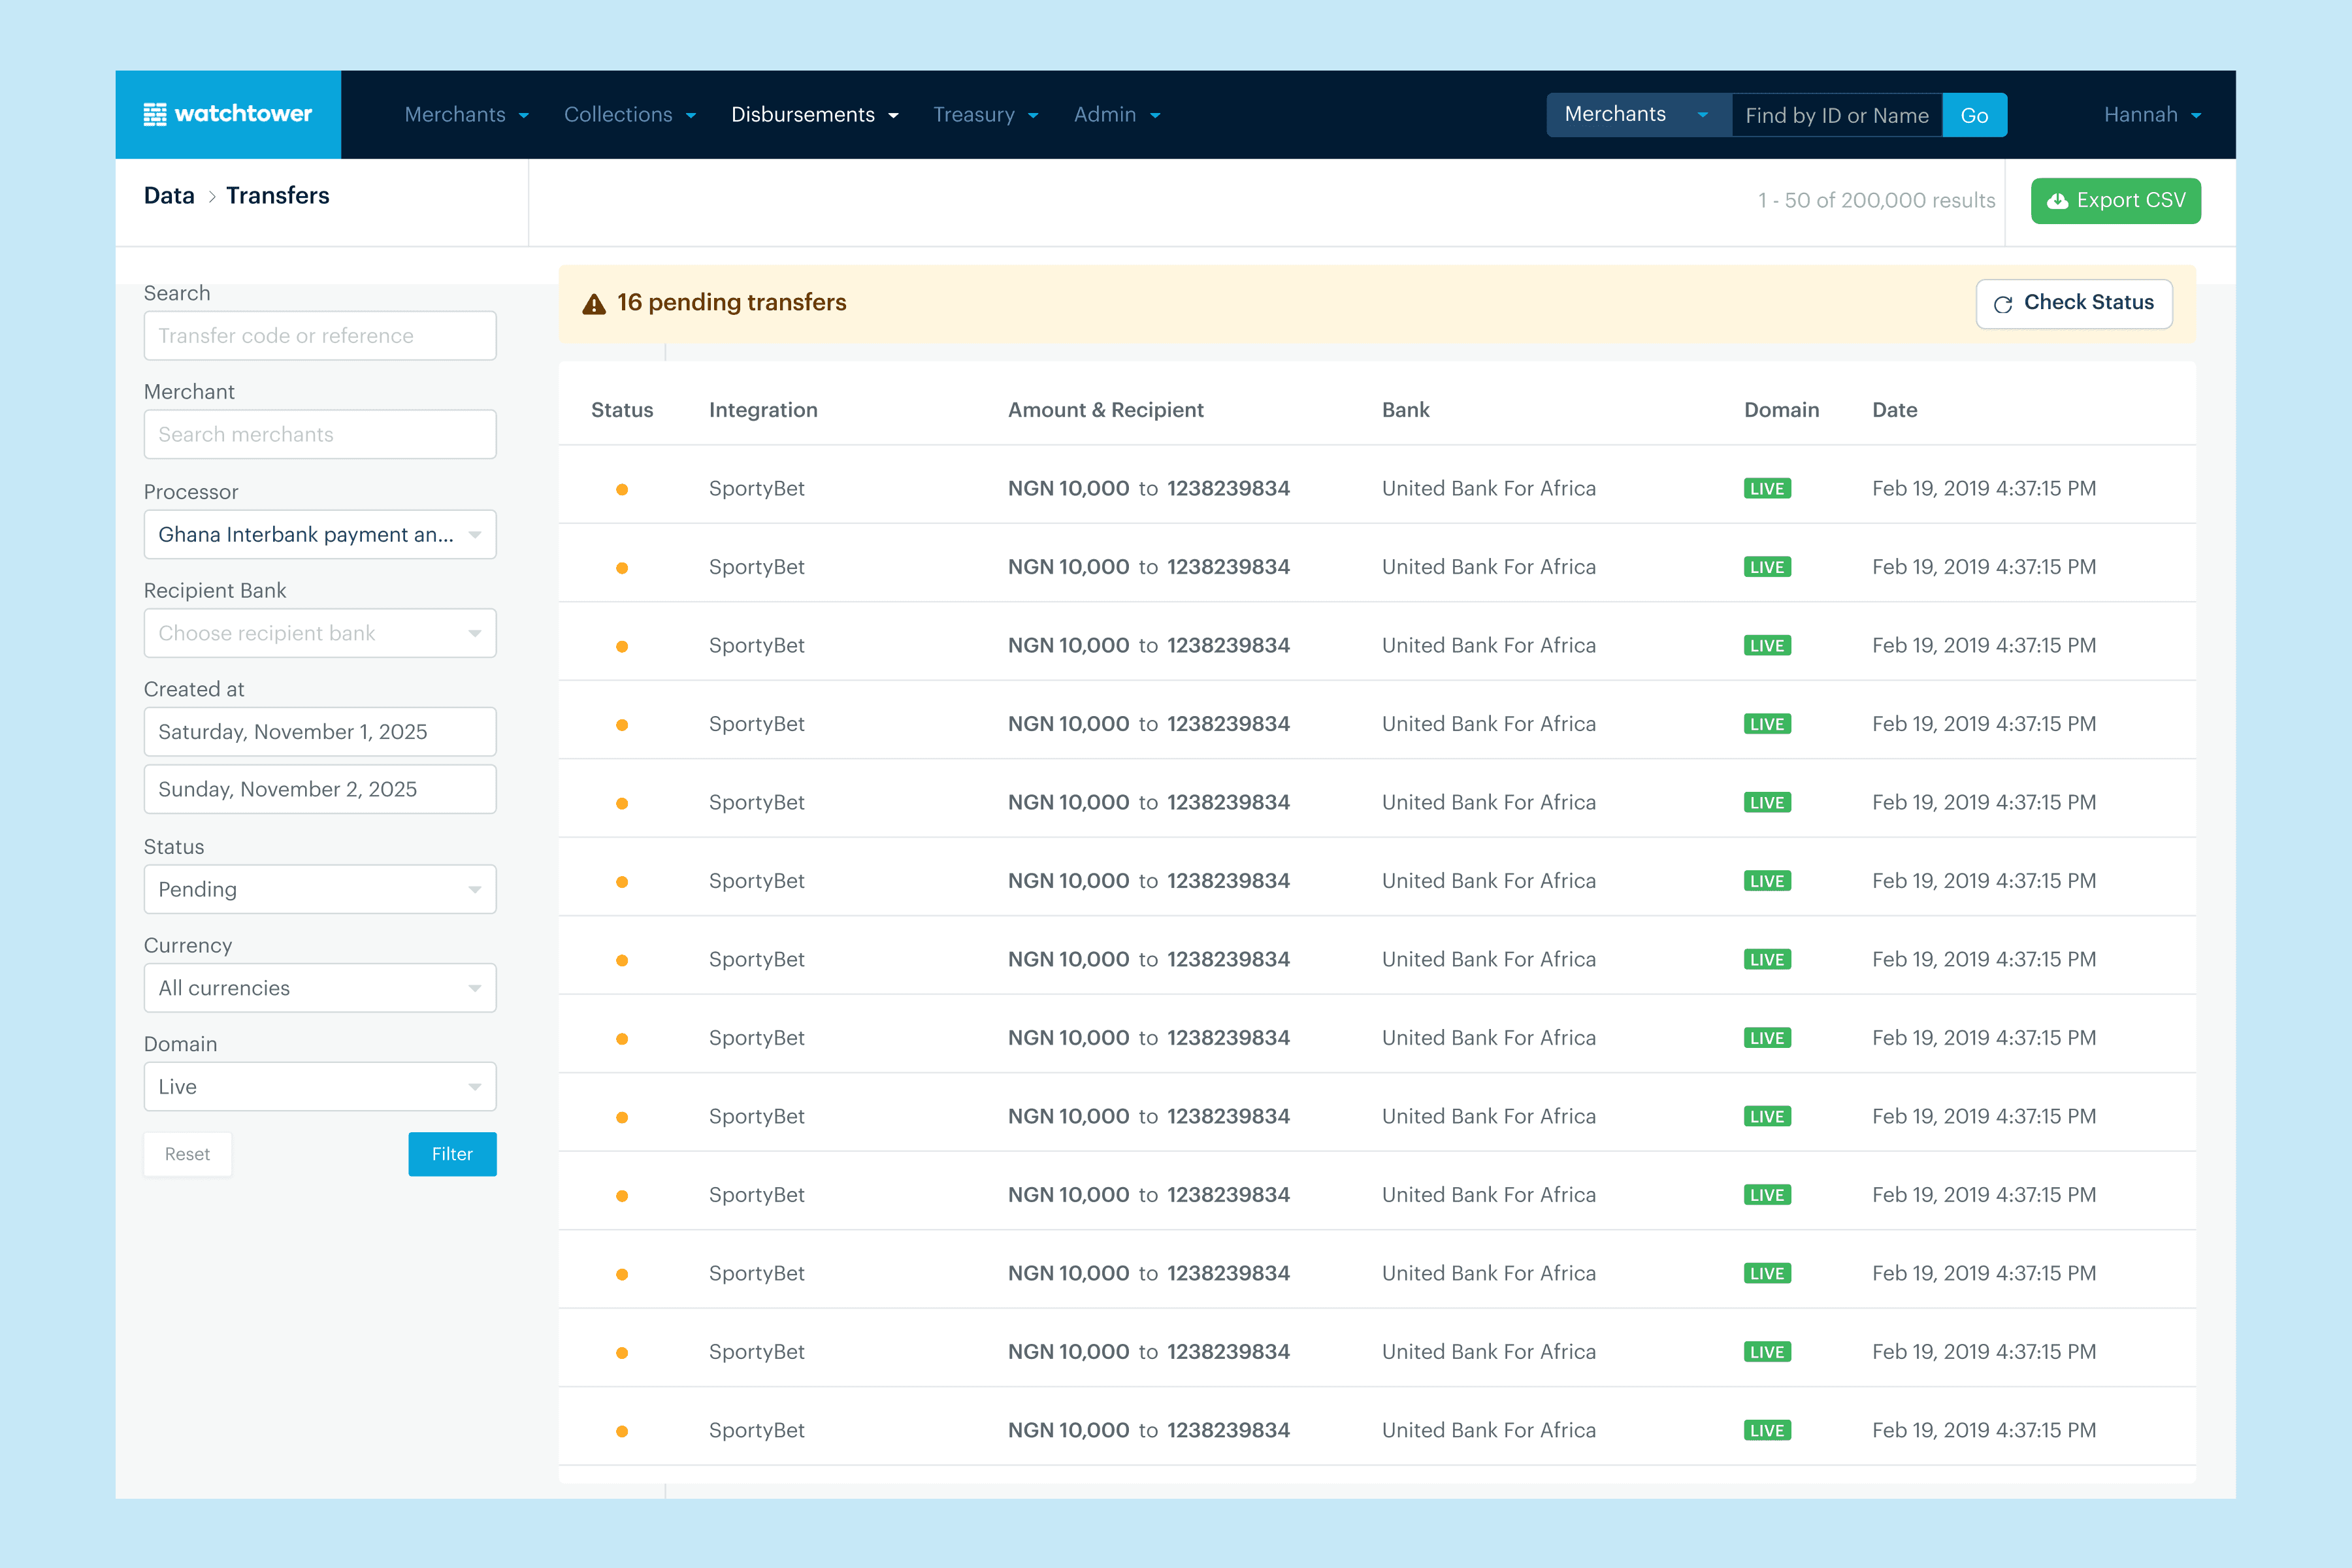
Task: Click the orange status dot in first row
Action: click(x=622, y=489)
